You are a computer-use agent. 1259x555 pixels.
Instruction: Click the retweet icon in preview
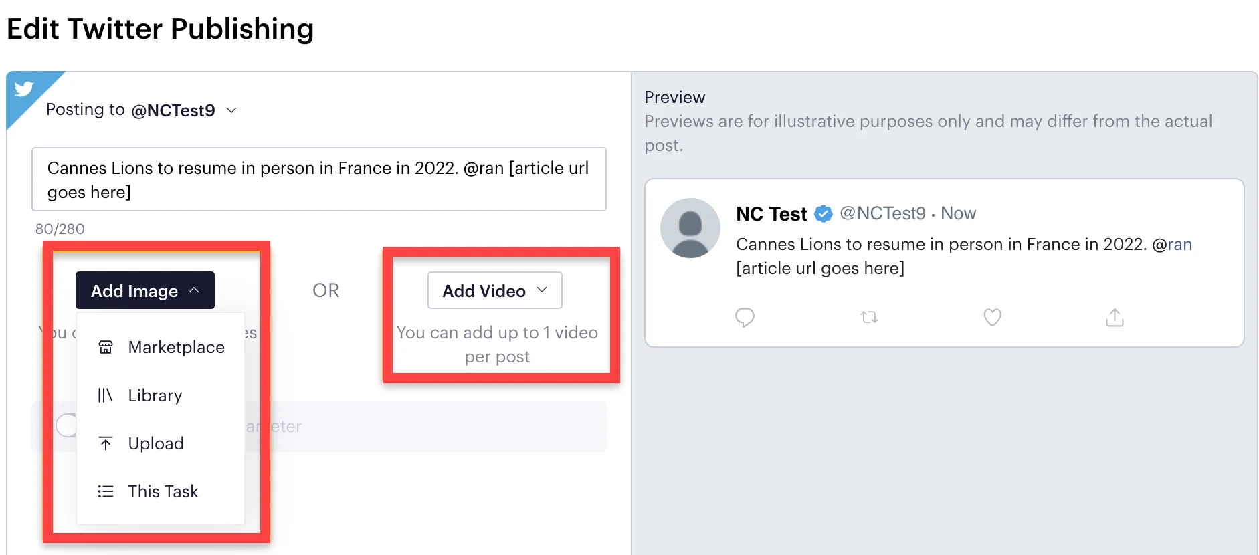869,317
